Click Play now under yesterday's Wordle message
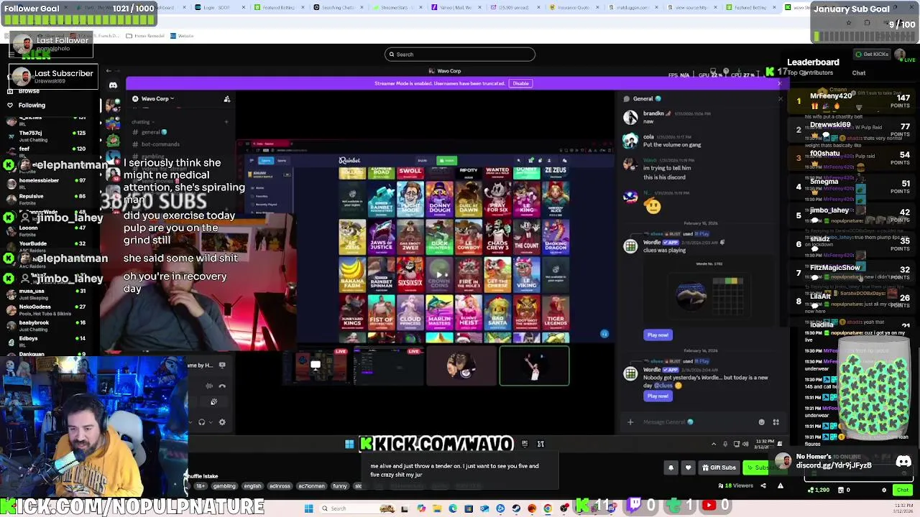The image size is (920, 517). click(658, 396)
